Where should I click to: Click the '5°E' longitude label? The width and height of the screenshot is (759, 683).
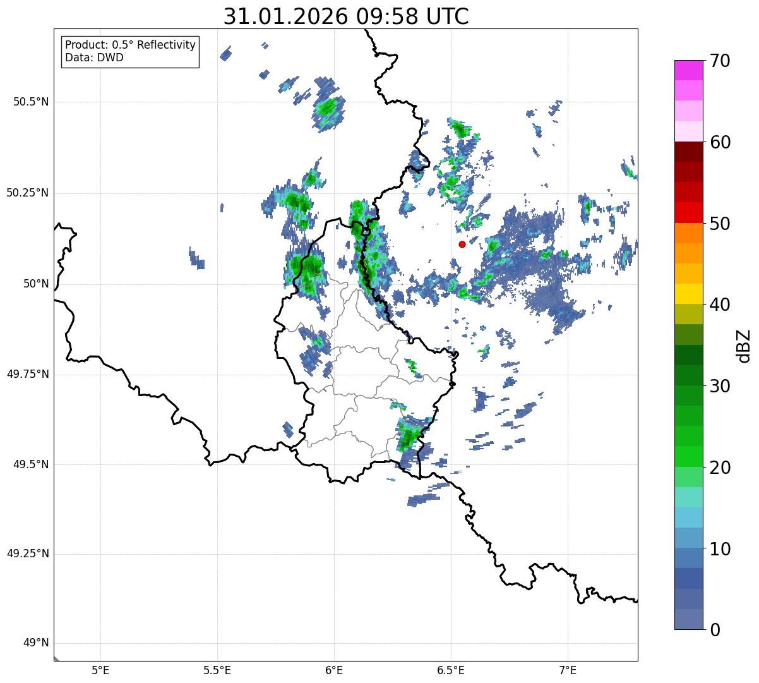tap(100, 670)
